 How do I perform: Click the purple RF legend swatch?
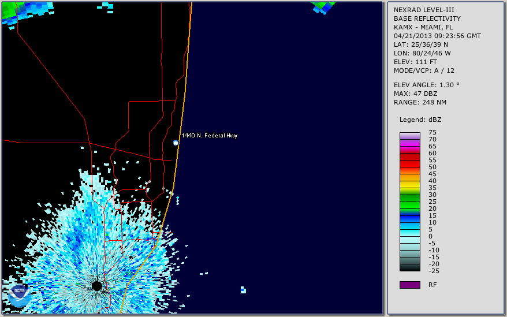409,285
